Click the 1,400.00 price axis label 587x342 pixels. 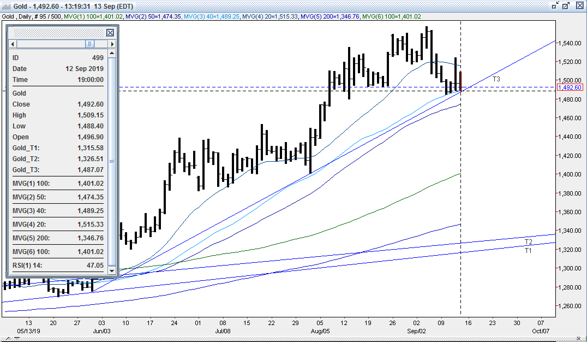pos(570,174)
